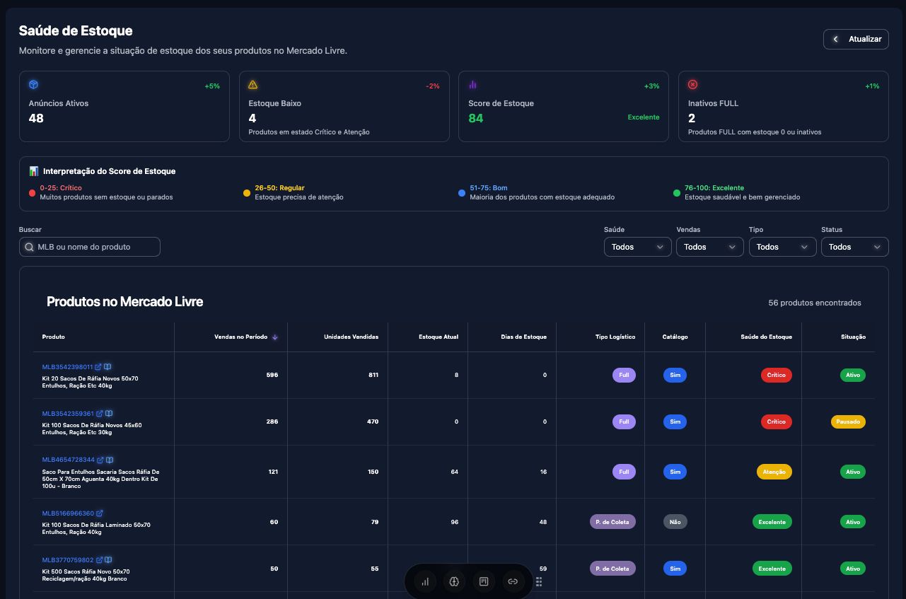Image resolution: width=906 pixels, height=599 pixels.
Task: Toggle the sort arrow on Vendas no Período column
Action: [x=275, y=337]
